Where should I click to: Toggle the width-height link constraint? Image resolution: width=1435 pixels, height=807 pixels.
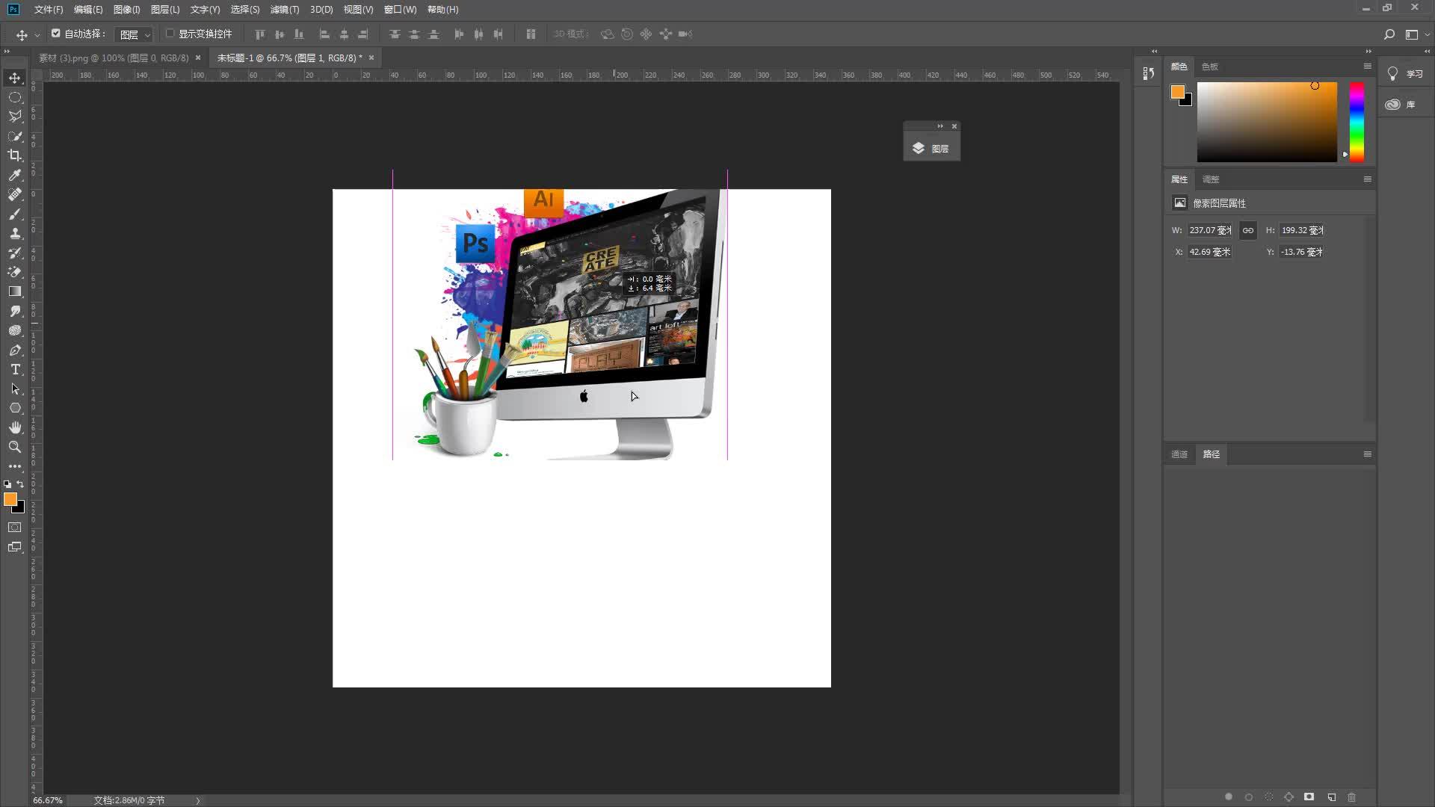point(1247,230)
